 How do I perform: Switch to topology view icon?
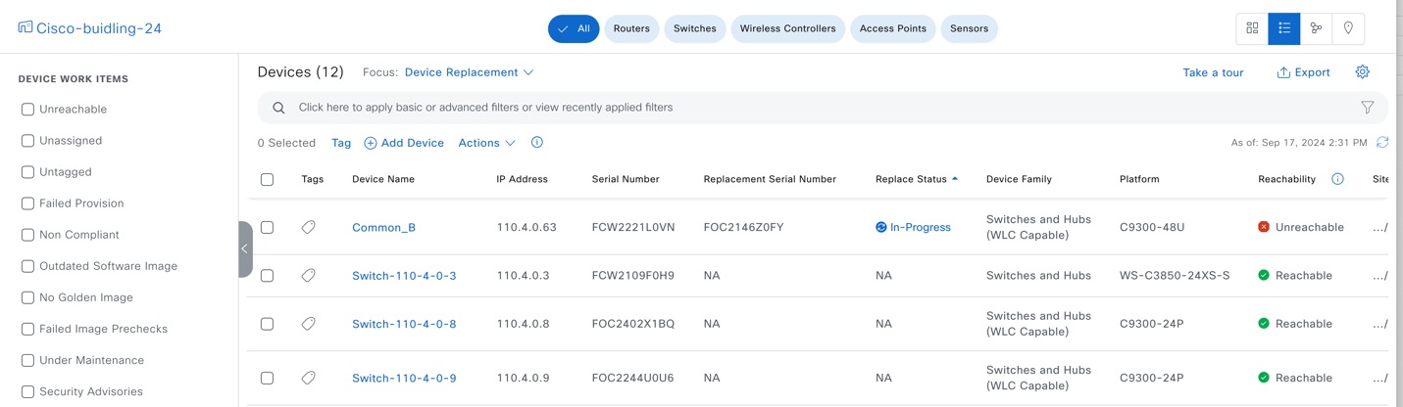tap(1316, 28)
